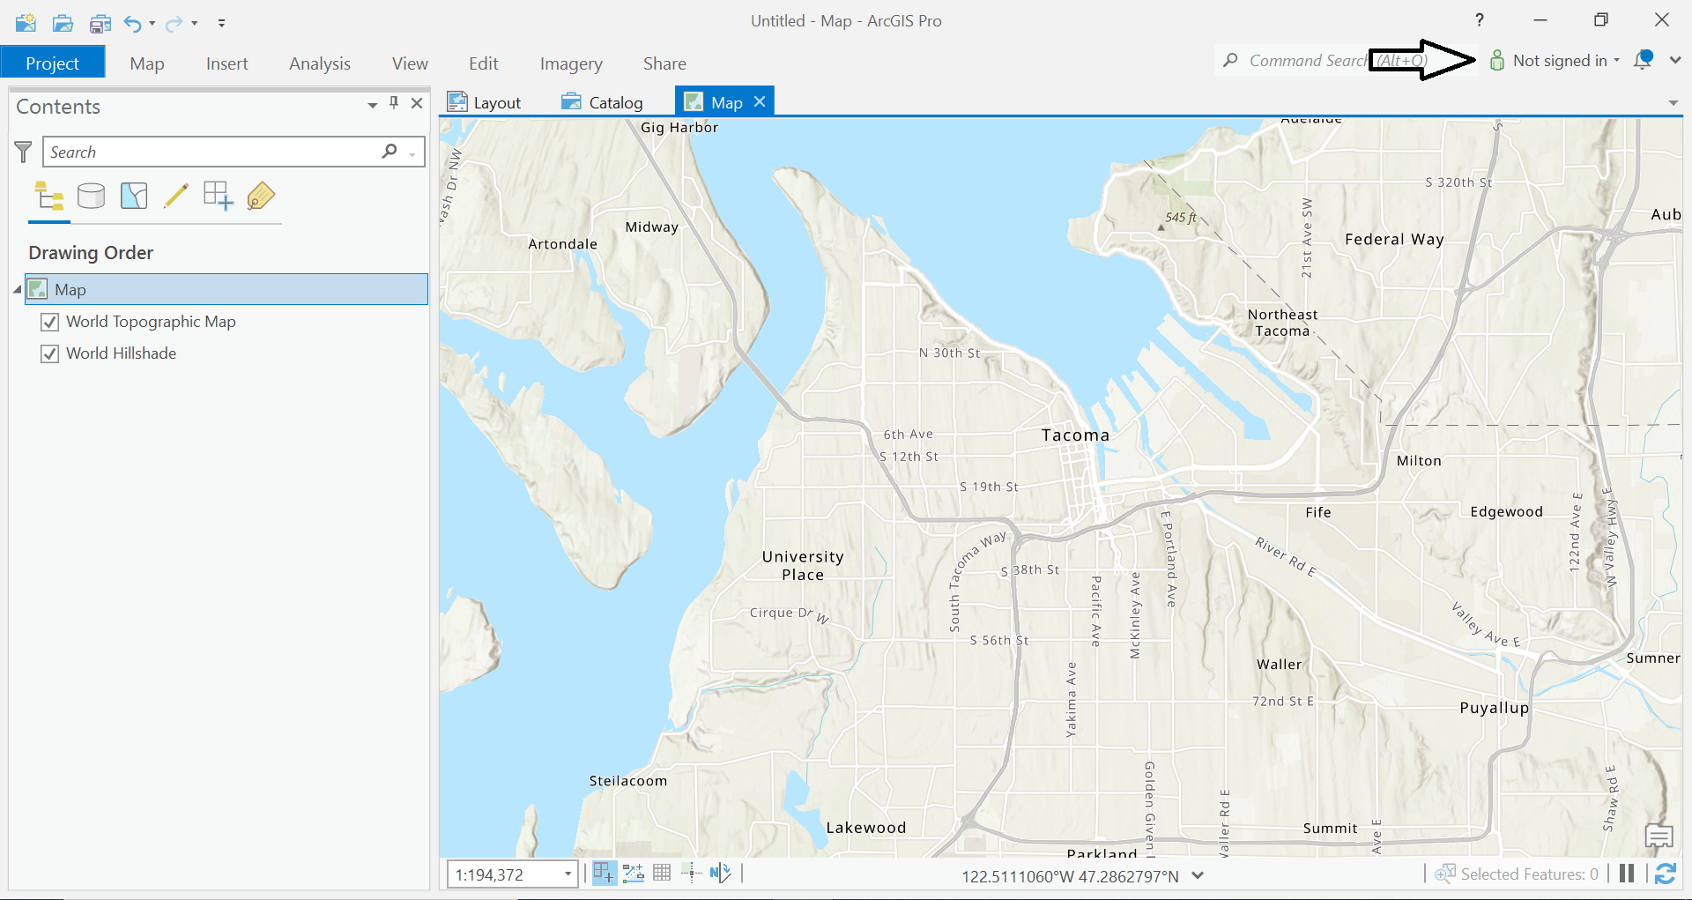
Task: Uncheck World Topographic Map layer
Action: coord(50,322)
